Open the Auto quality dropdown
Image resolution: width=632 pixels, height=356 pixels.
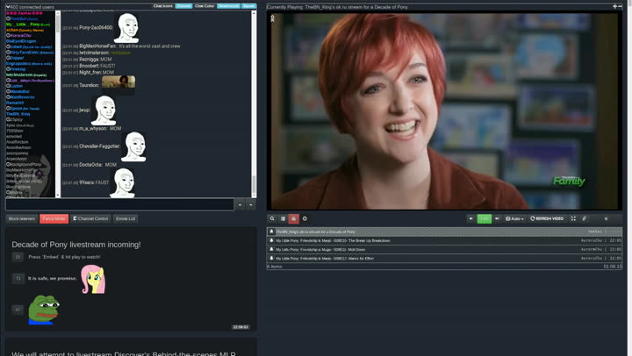(514, 218)
